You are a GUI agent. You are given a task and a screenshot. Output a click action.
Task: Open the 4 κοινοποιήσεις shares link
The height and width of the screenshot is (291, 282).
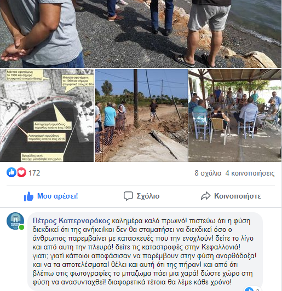[250, 173]
